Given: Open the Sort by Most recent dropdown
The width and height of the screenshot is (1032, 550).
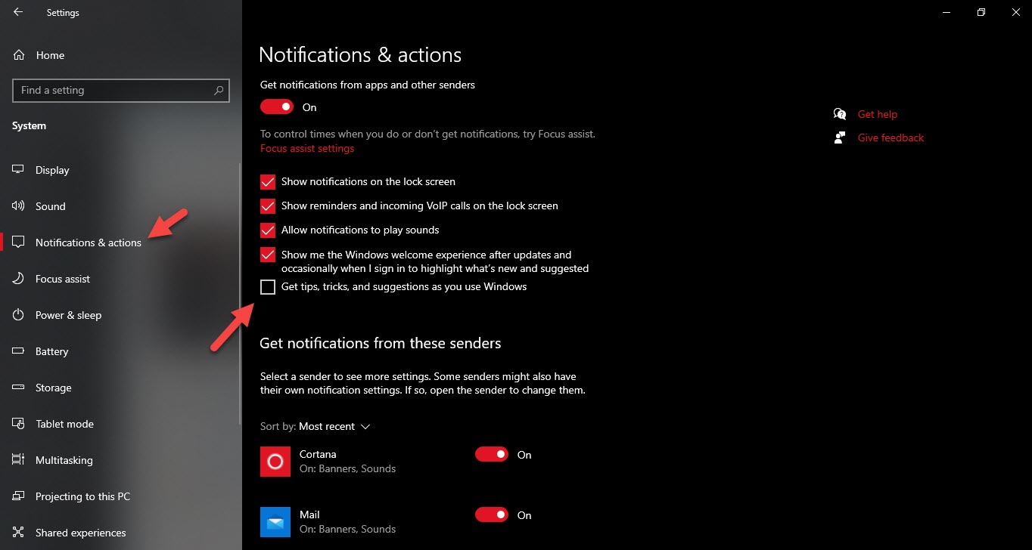Looking at the screenshot, I should pos(334,427).
